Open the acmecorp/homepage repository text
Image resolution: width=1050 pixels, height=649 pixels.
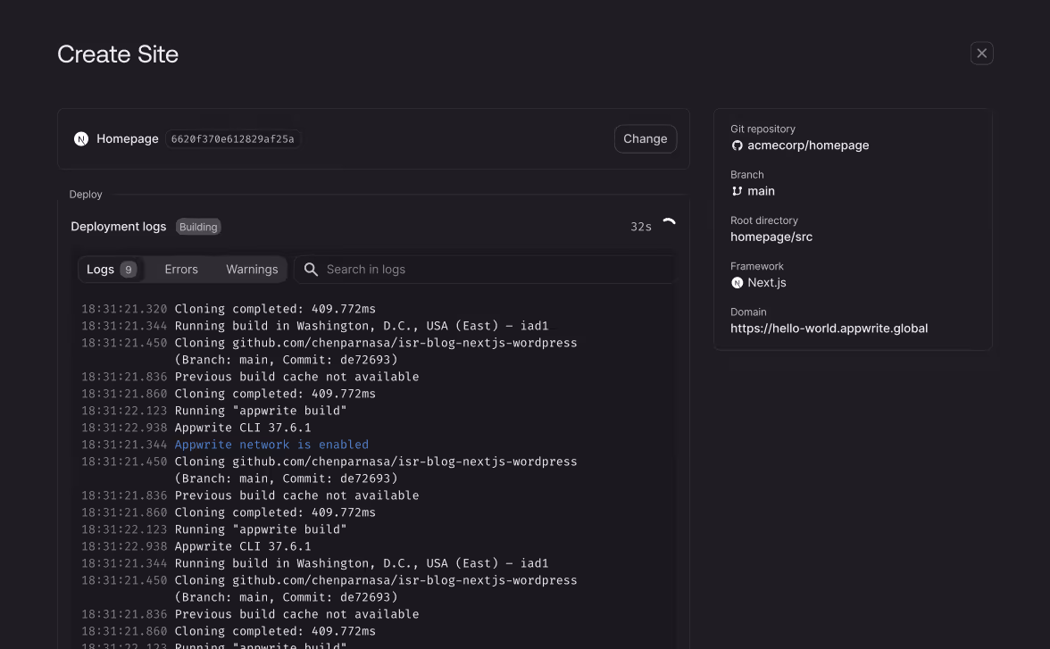click(x=807, y=146)
